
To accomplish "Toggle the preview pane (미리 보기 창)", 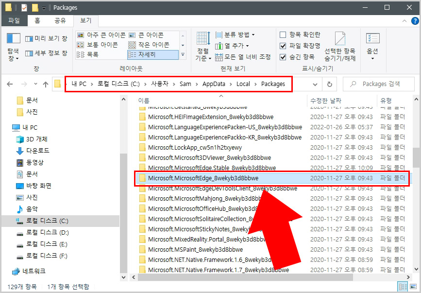I will pos(46,39).
